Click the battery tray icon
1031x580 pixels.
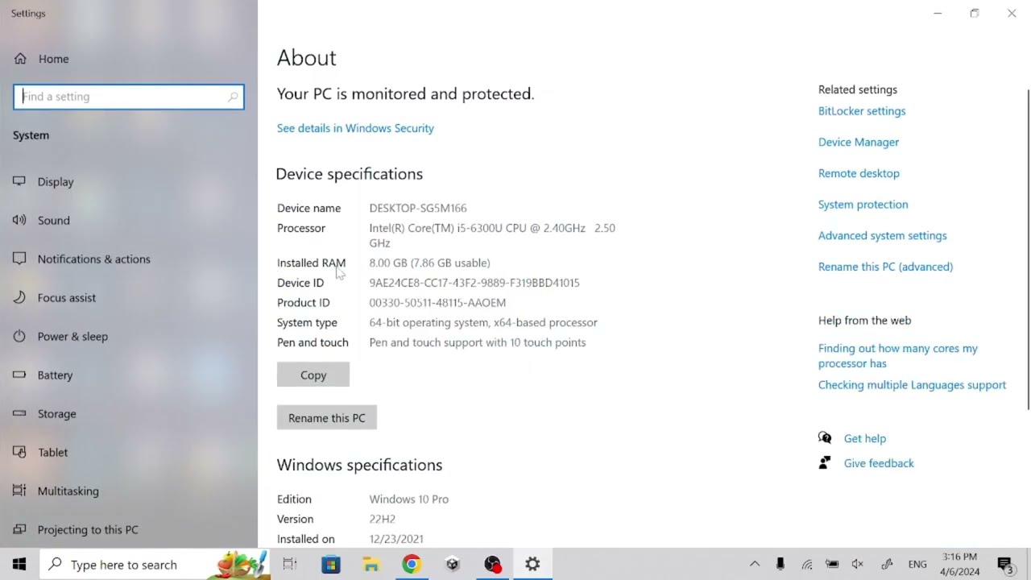coord(832,565)
